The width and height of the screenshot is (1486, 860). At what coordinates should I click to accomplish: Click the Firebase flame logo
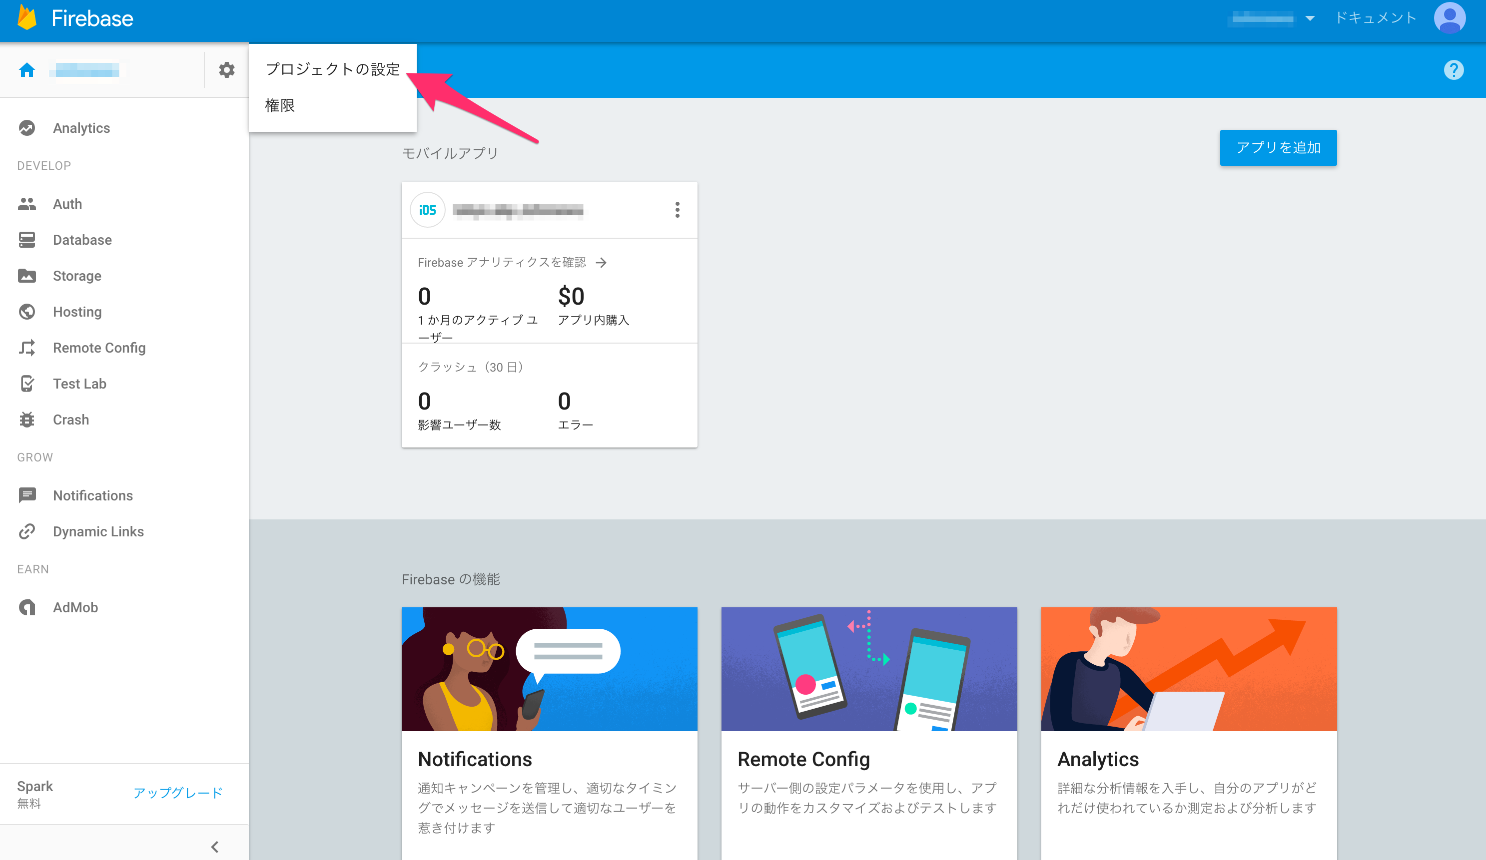click(27, 17)
